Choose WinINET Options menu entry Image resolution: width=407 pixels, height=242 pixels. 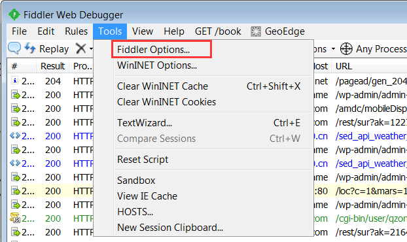[x=157, y=65]
